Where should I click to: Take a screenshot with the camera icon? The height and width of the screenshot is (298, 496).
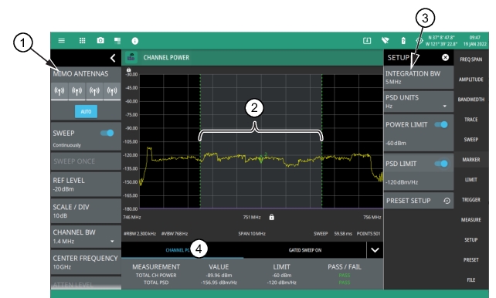[100, 40]
